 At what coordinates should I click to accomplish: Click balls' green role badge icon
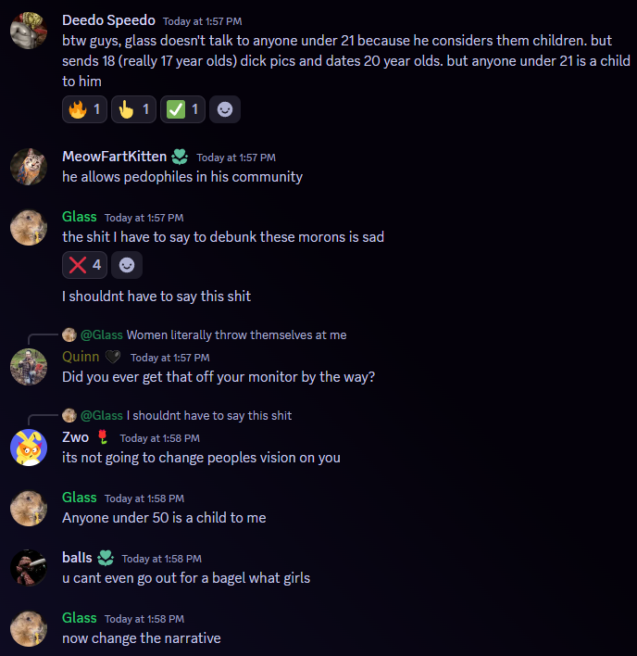click(106, 558)
